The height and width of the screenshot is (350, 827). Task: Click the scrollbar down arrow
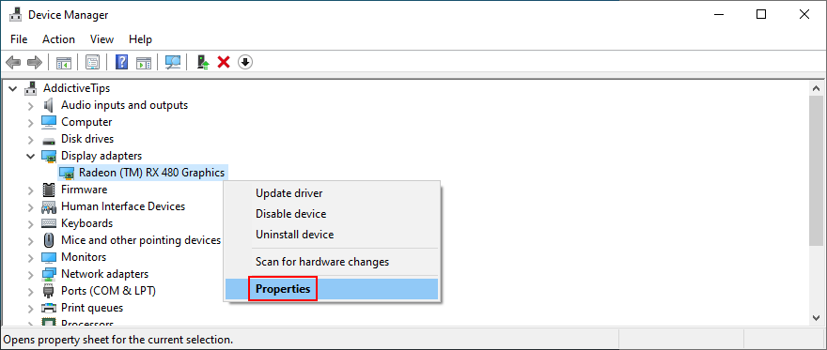816,318
